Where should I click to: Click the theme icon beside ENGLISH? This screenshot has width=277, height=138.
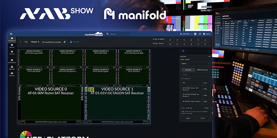[x=195, y=34]
